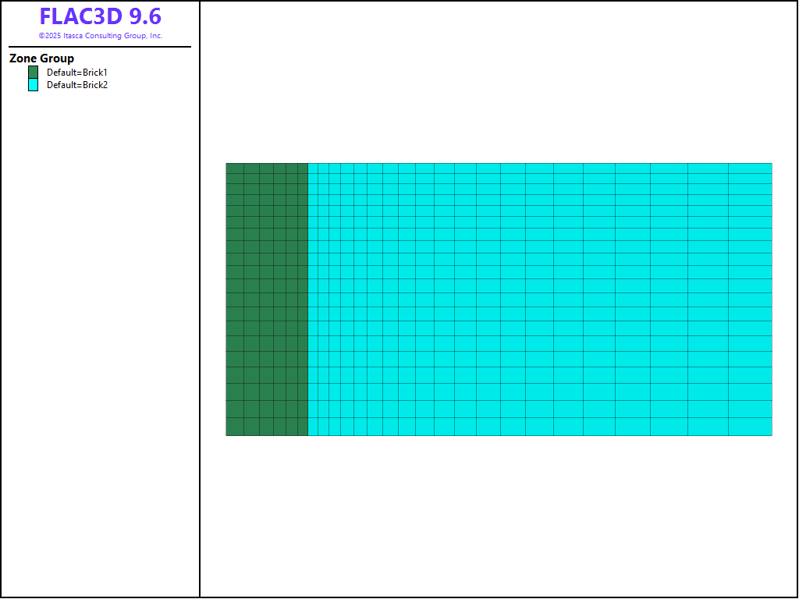Screen dimensions: 799x599
Task: Click the empty white space above the mesh
Action: pos(499,86)
